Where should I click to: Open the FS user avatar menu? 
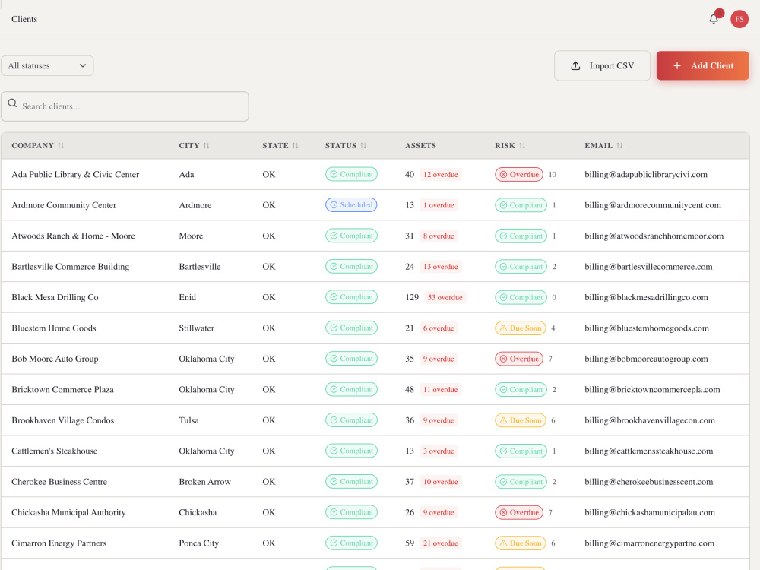[739, 19]
